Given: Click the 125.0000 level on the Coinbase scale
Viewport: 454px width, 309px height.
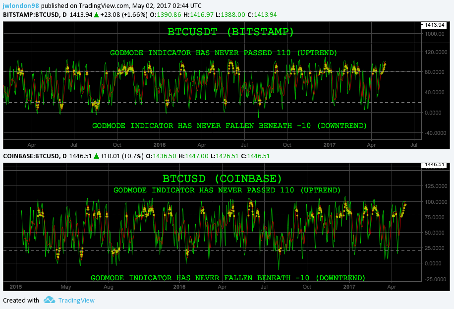Looking at the screenshot, I should pos(435,186).
